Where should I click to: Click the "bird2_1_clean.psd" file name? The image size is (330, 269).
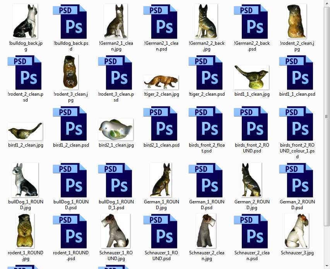coord(161,145)
